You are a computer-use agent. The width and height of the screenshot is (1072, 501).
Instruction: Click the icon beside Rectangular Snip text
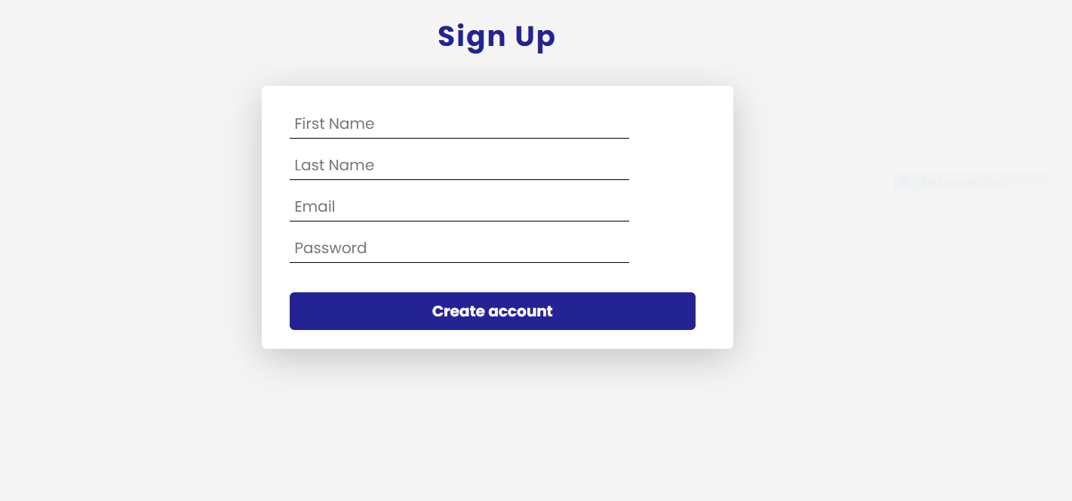pos(904,182)
